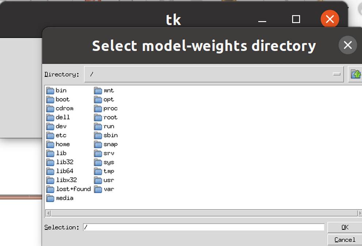Viewport: 362px width, 246px height.
Task: Click into the Selection input field
Action: (x=203, y=227)
